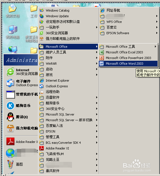Click Internet Explorer icon in programs list

tap(41, 81)
